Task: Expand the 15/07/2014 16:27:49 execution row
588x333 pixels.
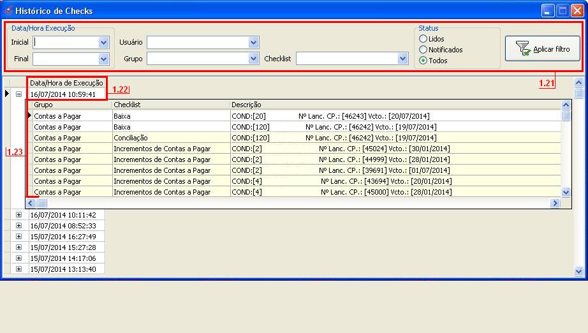Action: (x=18, y=237)
